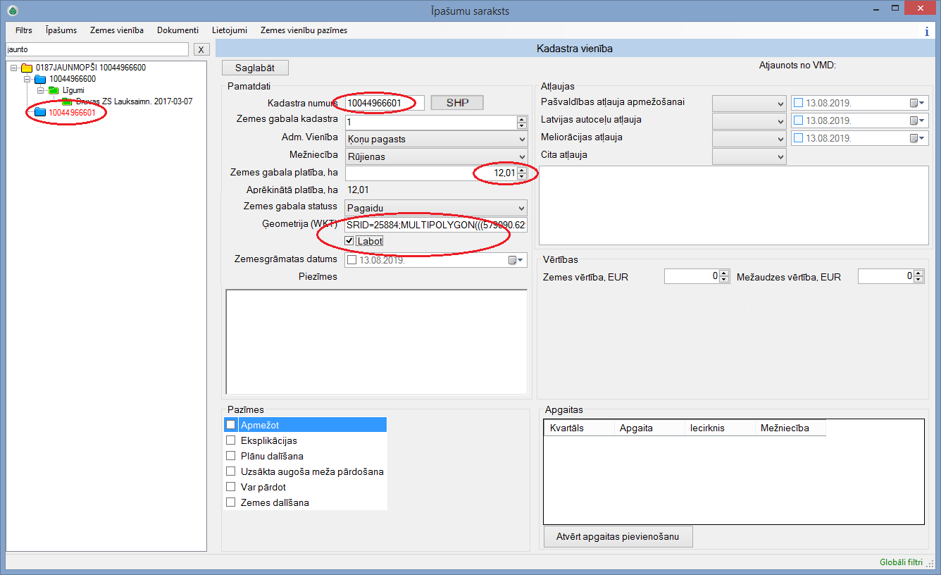Increase Zemes gabala platība value with up arrow

[521, 170]
